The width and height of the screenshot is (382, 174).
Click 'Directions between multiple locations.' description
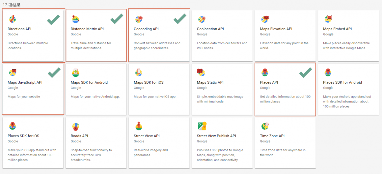(x=28, y=45)
